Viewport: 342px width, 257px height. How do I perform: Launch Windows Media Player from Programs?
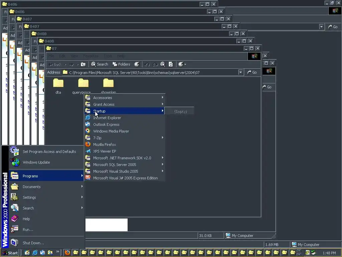point(125,131)
